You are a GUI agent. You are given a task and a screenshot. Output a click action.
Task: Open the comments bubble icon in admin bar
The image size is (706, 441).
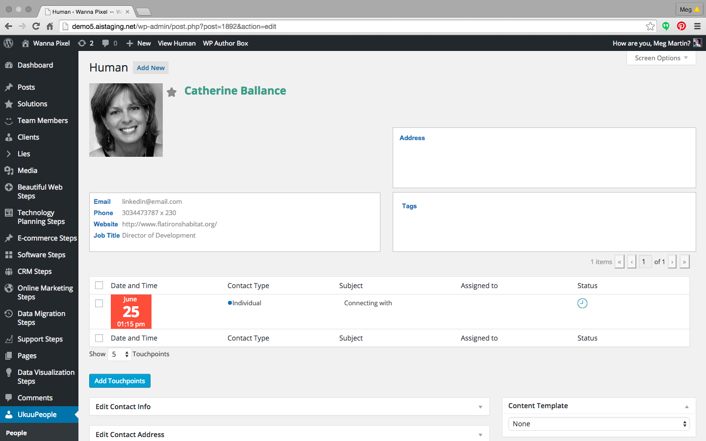[x=105, y=43]
